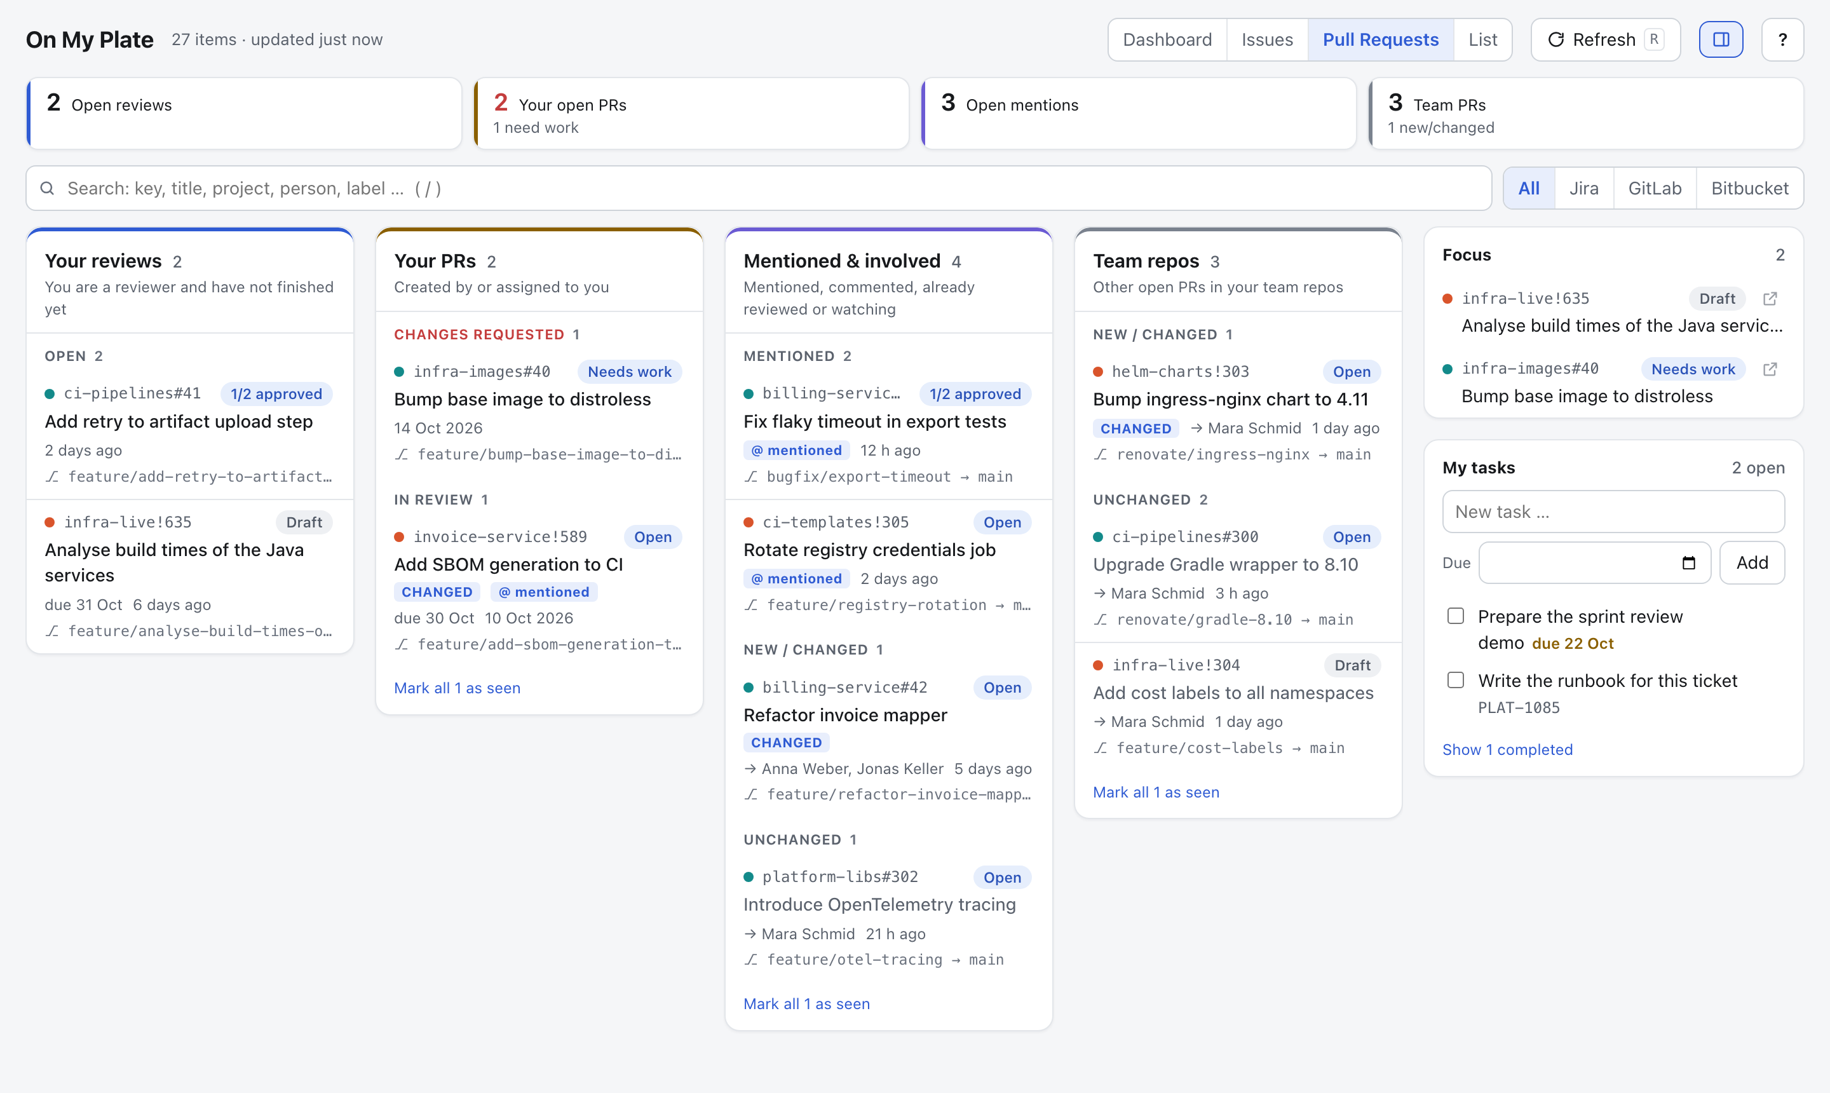This screenshot has height=1093, width=1830.
Task: Click the Refresh circular arrow icon
Action: click(x=1555, y=40)
